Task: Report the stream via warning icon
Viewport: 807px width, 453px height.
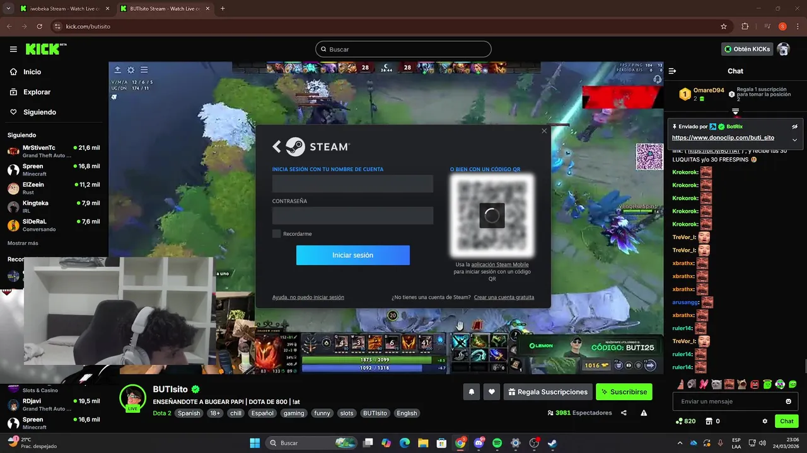Action: (x=644, y=413)
